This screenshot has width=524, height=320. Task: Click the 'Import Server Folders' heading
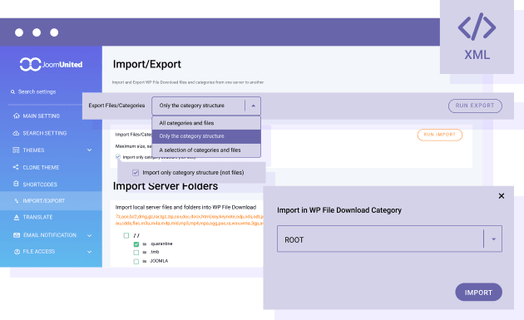click(166, 186)
